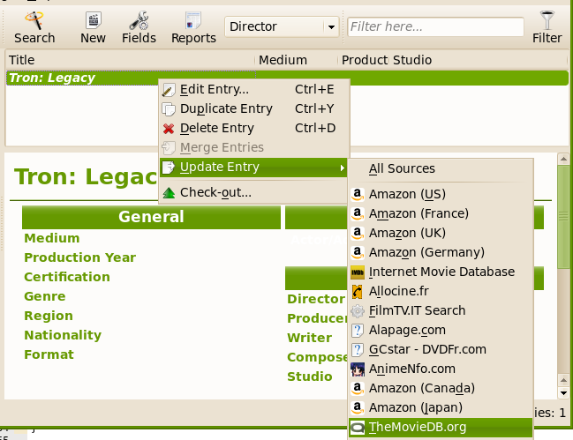Click the green vertical scrollbar thumb

(x=563, y=217)
